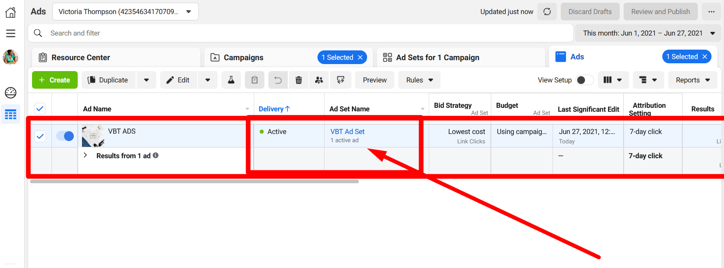The image size is (724, 268).
Task: Expand the Results from 1 ad row
Action: click(x=86, y=155)
